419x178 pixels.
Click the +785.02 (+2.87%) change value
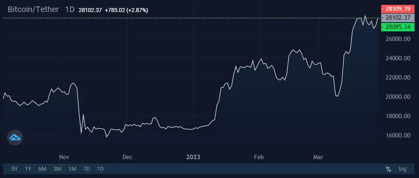[126, 10]
